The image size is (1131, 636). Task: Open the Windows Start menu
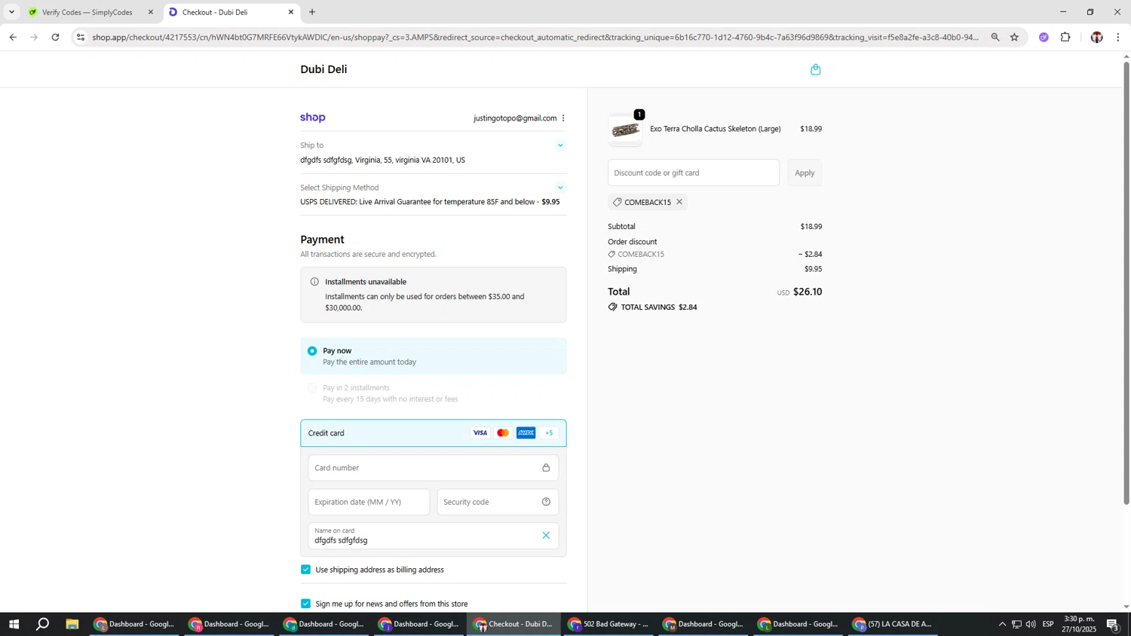13,624
